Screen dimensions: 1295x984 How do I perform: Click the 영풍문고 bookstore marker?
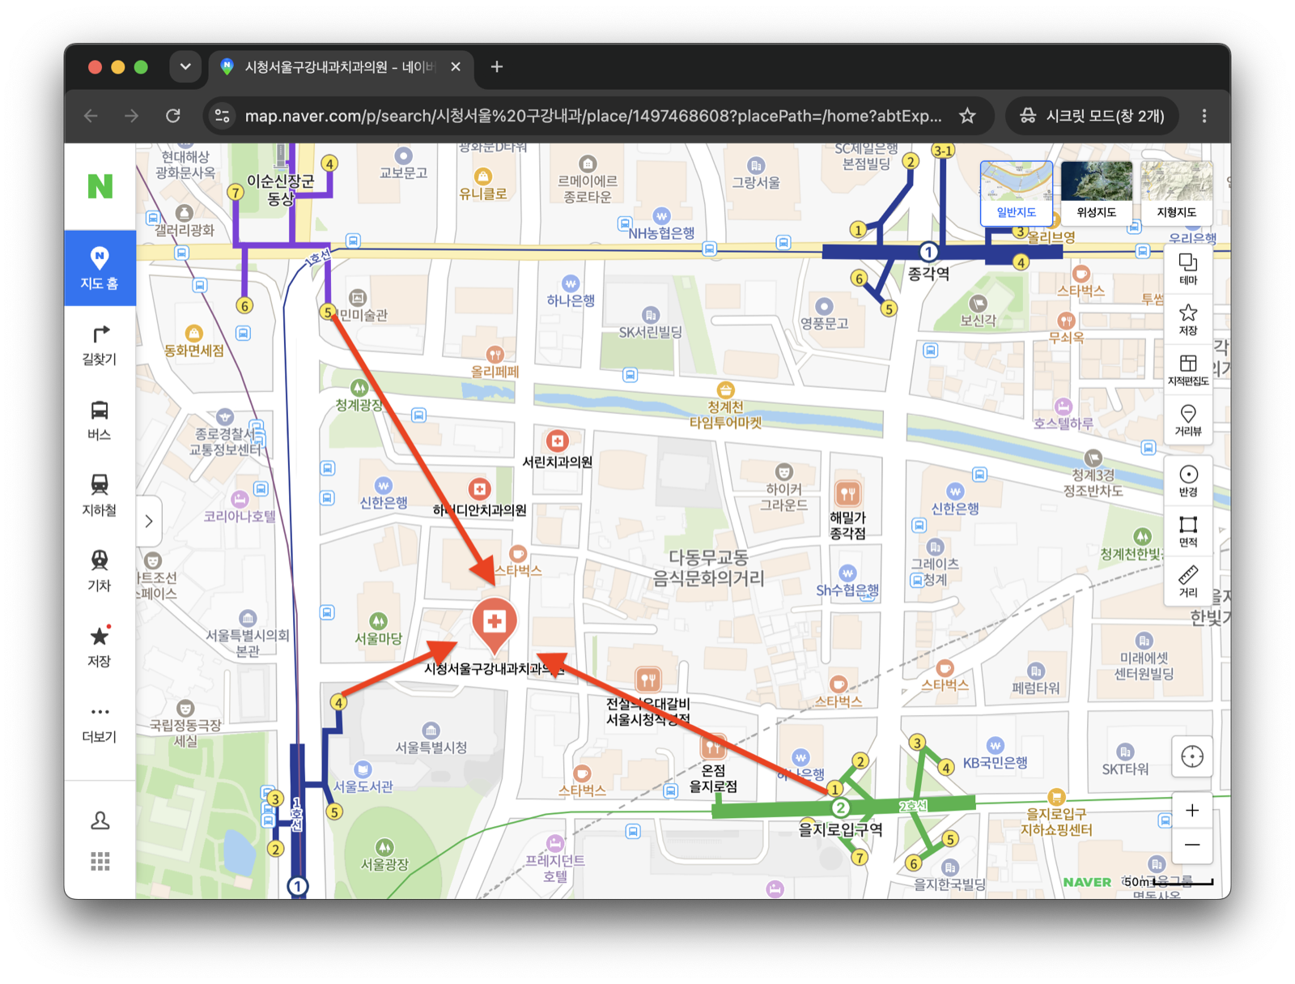point(824,306)
